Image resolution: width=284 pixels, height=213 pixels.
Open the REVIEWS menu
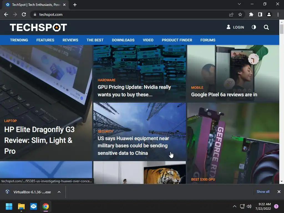(x=70, y=40)
